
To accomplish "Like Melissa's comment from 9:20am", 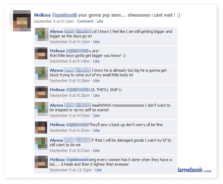I will click(96, 130).
